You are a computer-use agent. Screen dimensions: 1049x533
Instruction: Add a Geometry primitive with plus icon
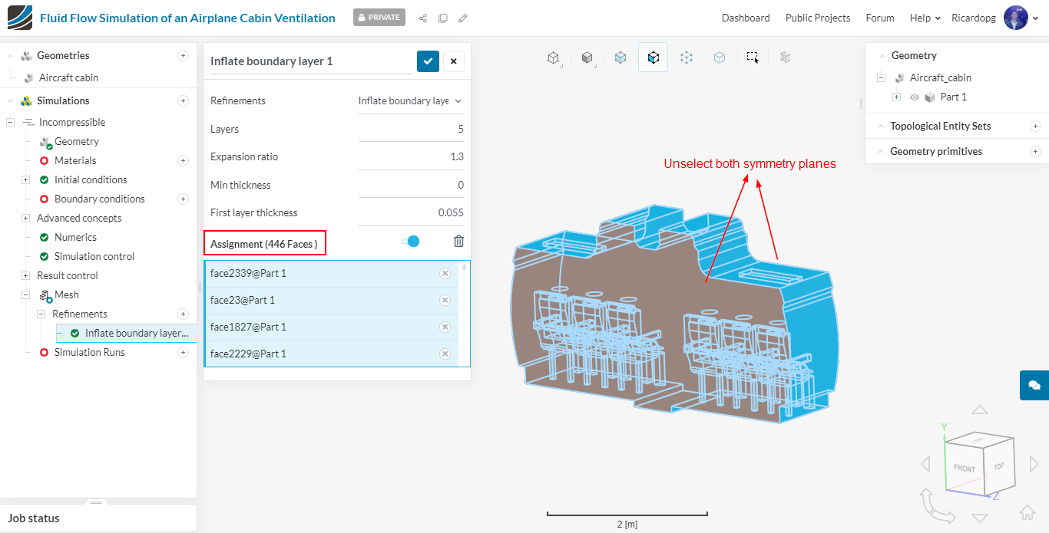tap(1035, 151)
